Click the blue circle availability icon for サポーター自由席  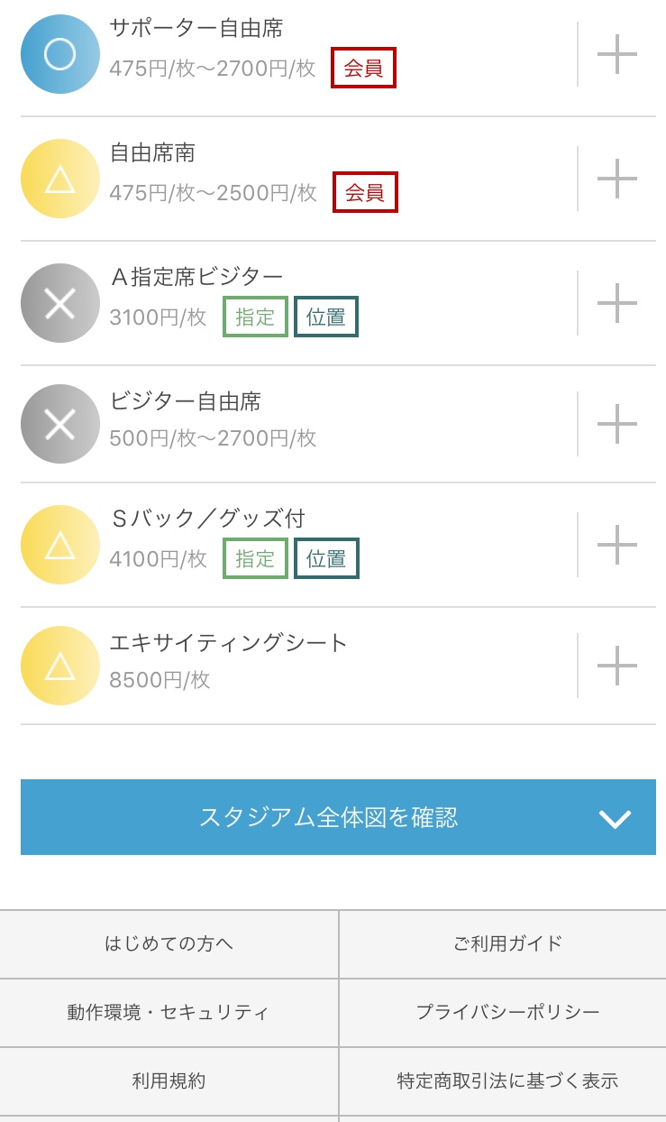point(59,54)
